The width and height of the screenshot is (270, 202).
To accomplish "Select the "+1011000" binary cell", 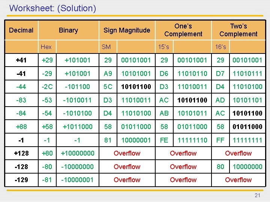I will pyautogui.click(x=78, y=126).
